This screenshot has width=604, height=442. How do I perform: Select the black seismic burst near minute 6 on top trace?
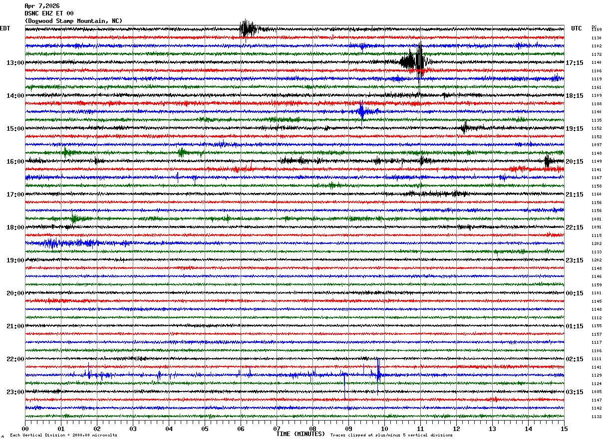click(x=248, y=28)
